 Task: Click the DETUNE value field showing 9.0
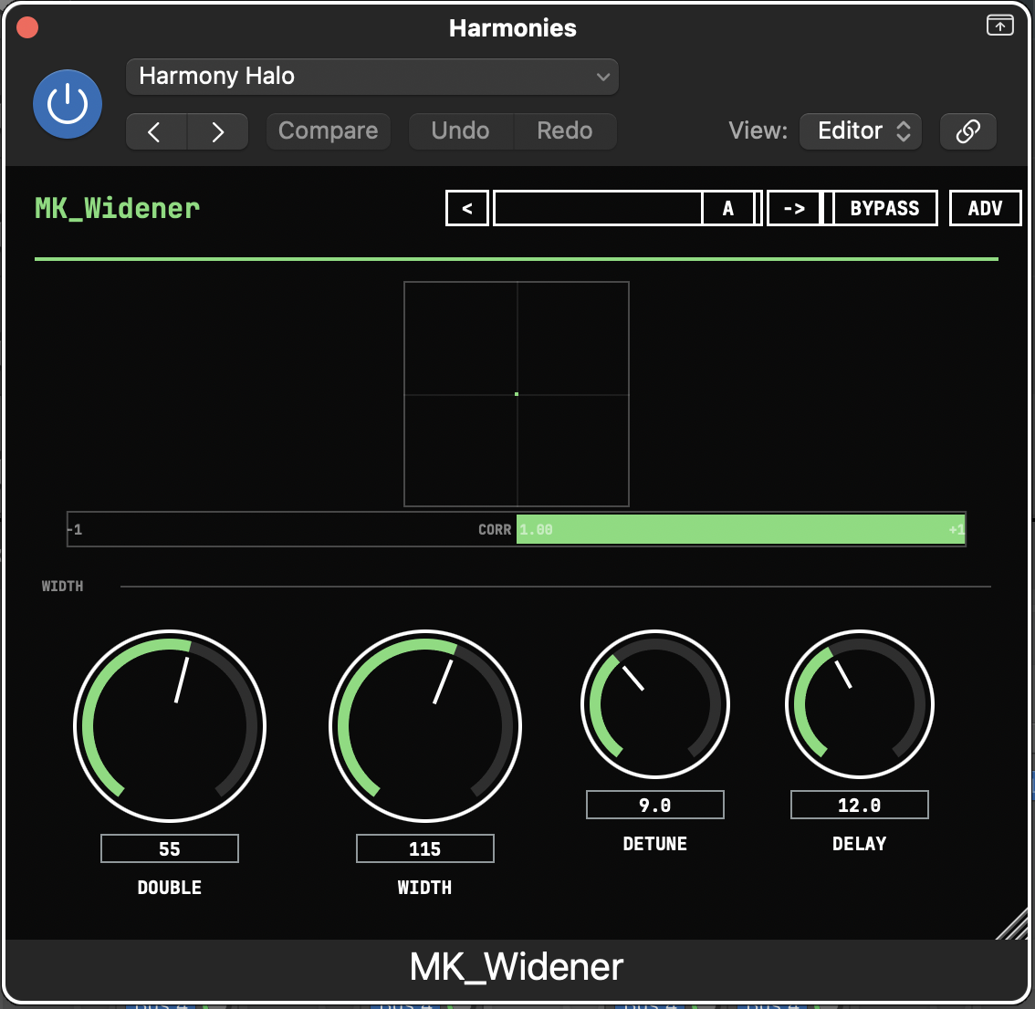[654, 805]
